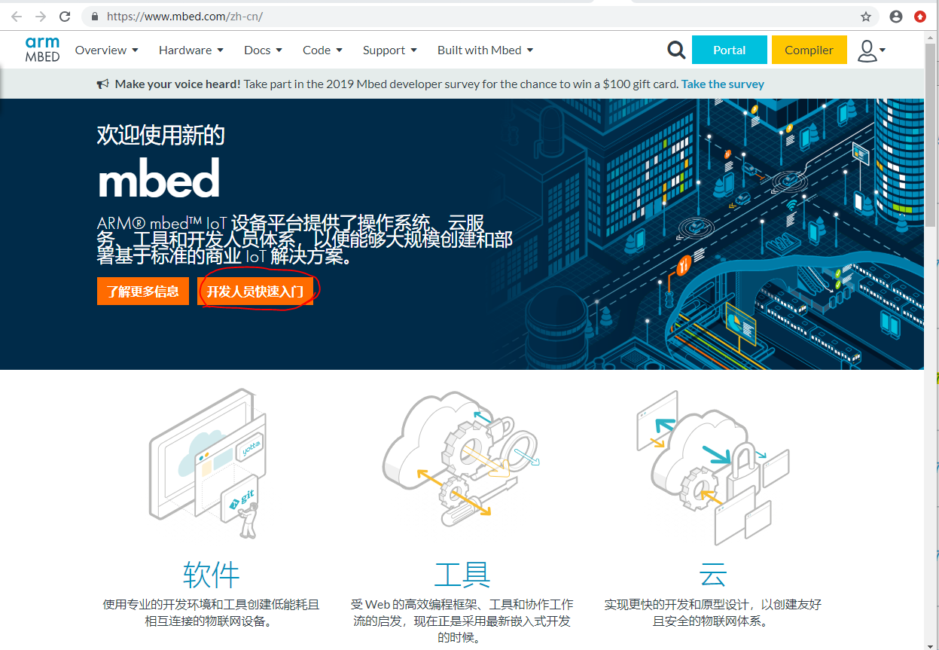The height and width of the screenshot is (650, 939).
Task: Click the red extension icon near the toolbar
Action: tap(920, 16)
